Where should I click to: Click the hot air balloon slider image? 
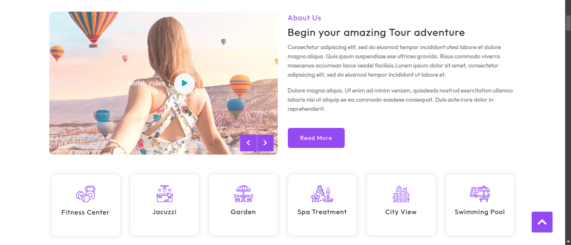coord(164,83)
